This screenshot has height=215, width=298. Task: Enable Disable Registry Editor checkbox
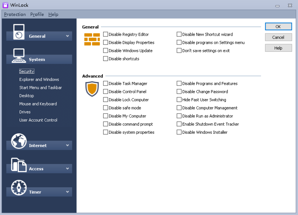(x=106, y=34)
